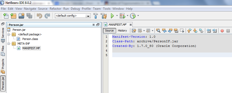
Task: Click line 5 in the editor
Action: (x=172, y=55)
